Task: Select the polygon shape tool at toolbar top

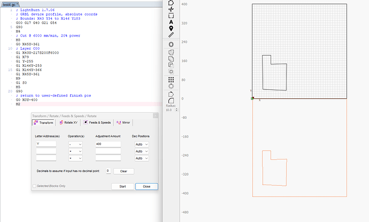Action: (171, 3)
